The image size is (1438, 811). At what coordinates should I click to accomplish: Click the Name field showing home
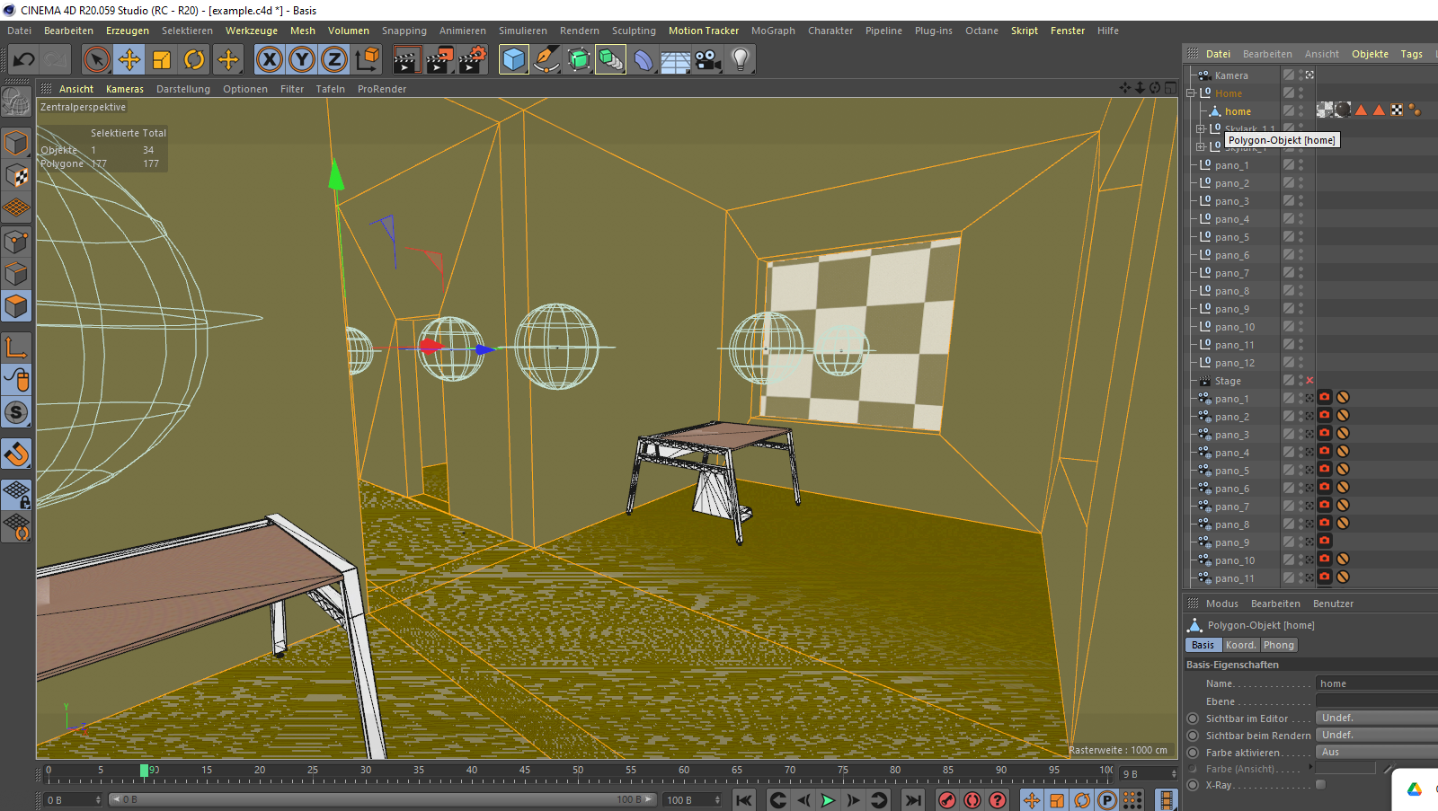coord(1374,683)
